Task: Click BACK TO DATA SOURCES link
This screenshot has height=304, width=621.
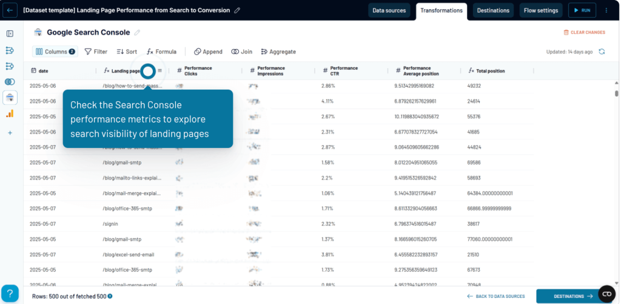Action: pos(496,296)
